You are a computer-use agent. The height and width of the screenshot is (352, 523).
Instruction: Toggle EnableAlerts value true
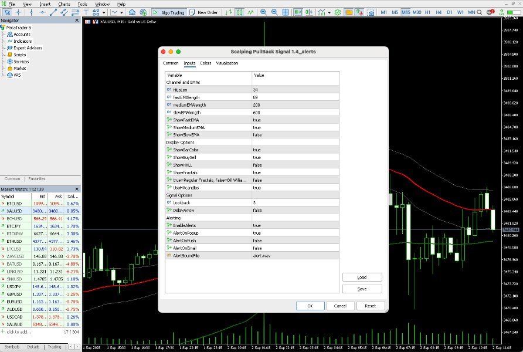(296, 225)
